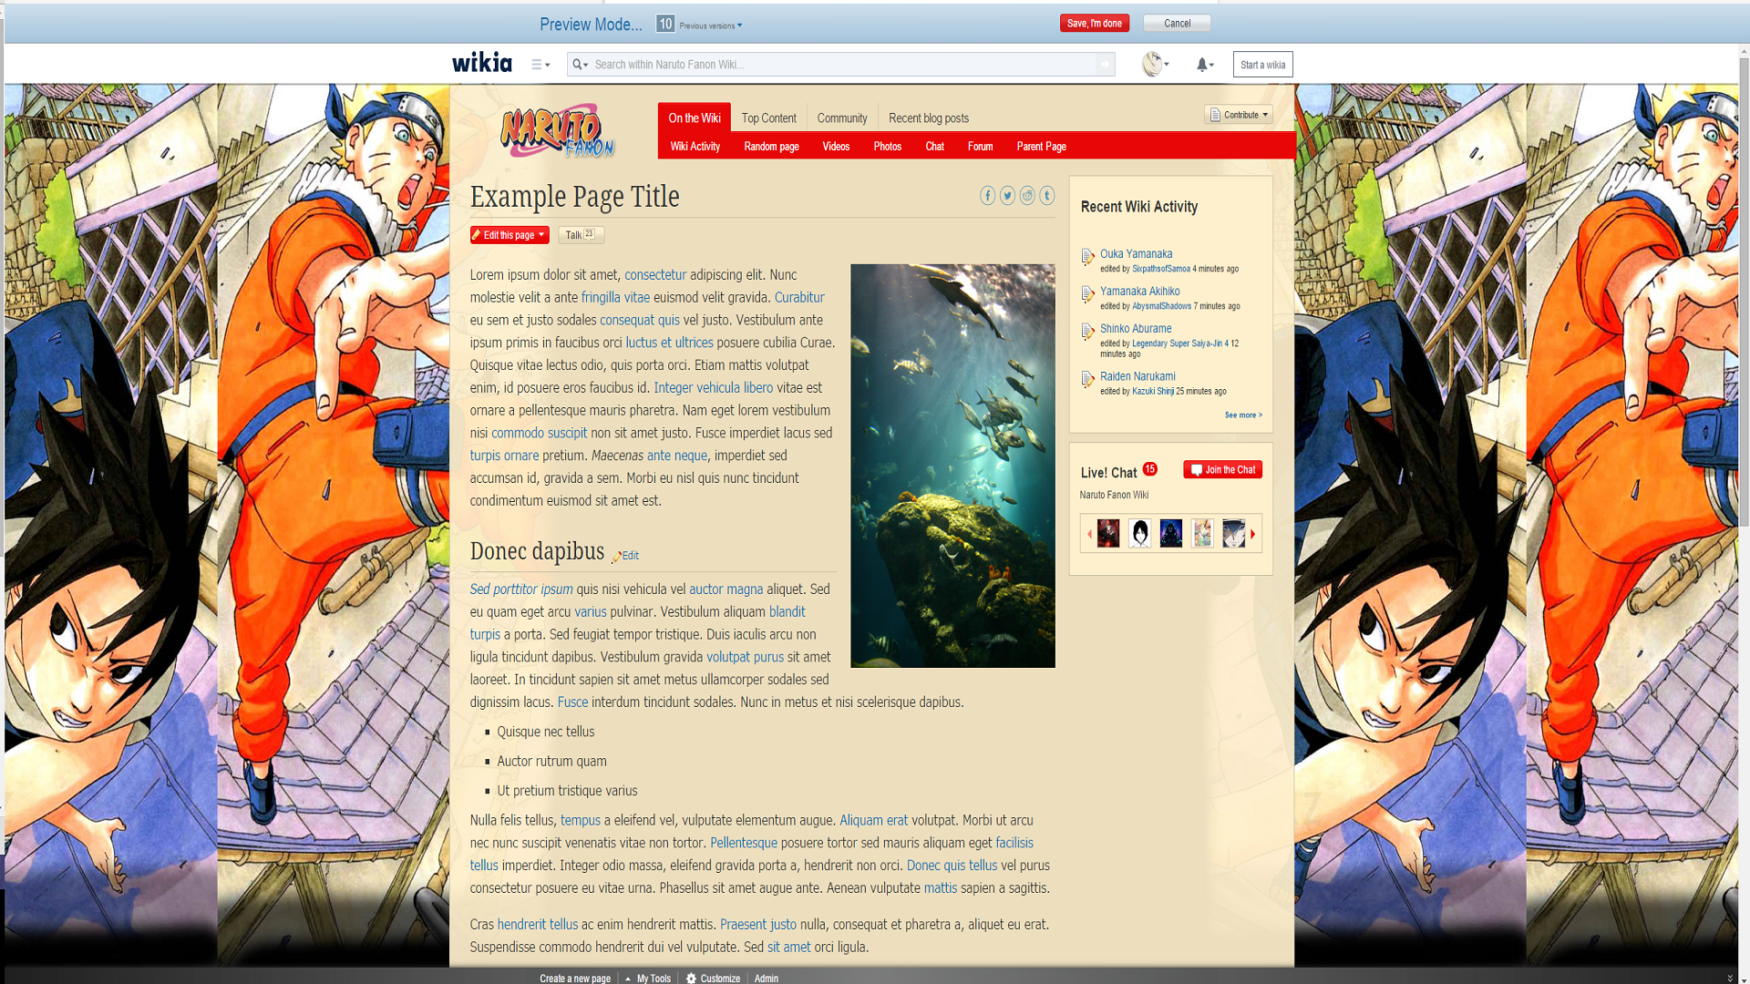Open Ouka Yamanaka activity entry

click(1136, 254)
